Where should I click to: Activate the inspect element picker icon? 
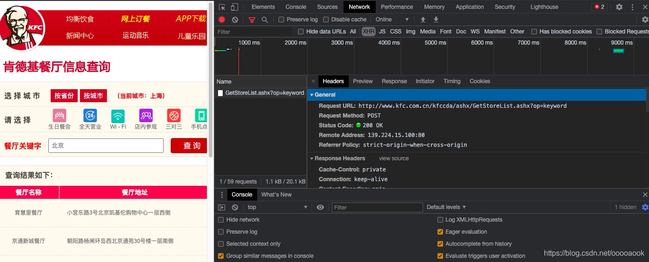(x=222, y=7)
